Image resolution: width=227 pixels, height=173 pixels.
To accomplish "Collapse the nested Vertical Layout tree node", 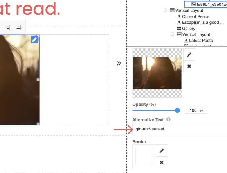I will pos(172,34).
